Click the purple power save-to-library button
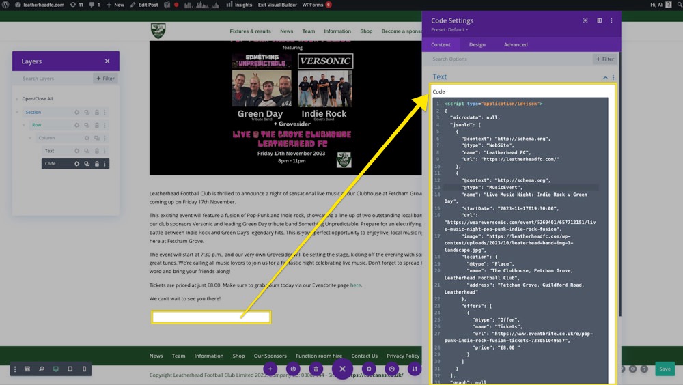This screenshot has width=683, height=385. [x=293, y=369]
